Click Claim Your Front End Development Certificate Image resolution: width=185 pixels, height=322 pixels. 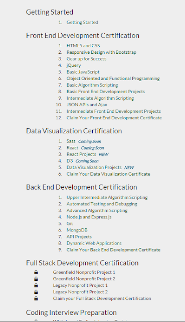(114, 118)
